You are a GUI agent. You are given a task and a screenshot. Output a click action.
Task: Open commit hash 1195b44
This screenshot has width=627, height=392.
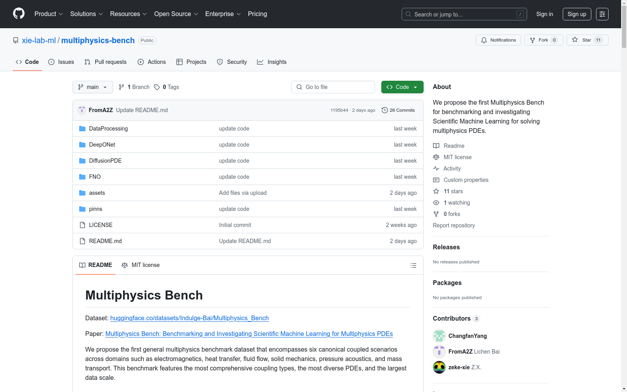(x=339, y=110)
